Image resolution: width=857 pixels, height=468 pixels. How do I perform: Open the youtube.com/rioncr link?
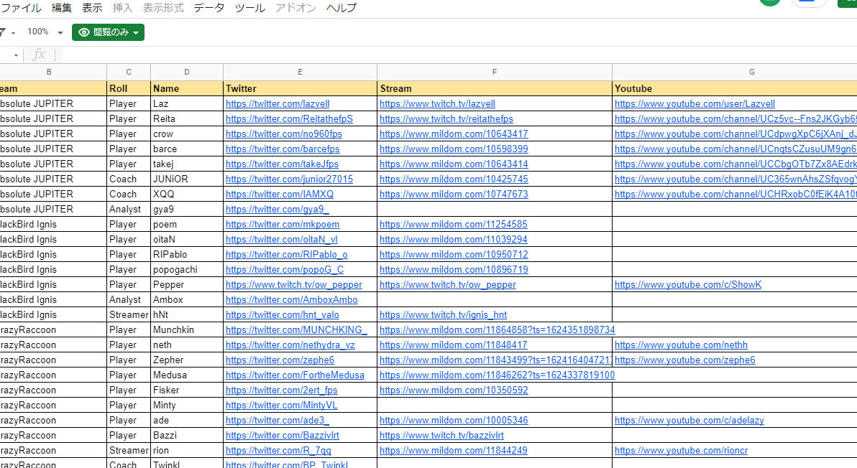[x=681, y=451]
